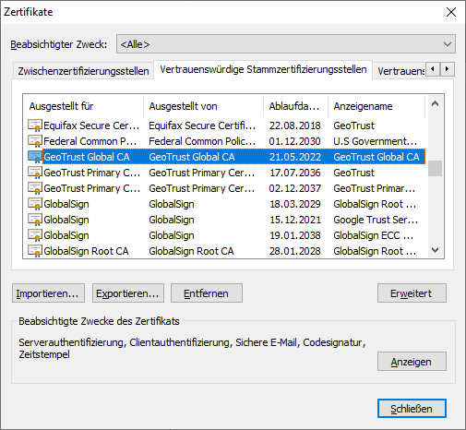Click expiry date 21.05.2022

[295, 157]
